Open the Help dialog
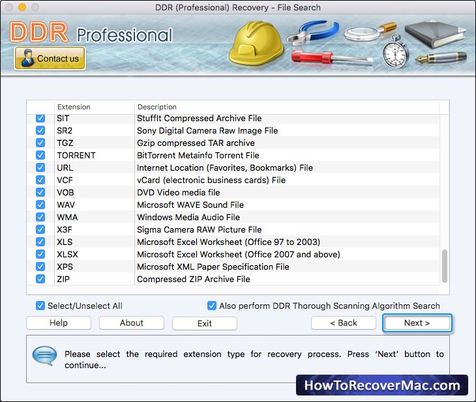 click(x=59, y=323)
